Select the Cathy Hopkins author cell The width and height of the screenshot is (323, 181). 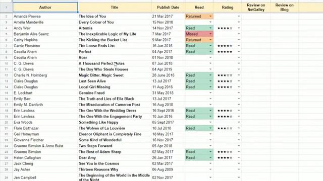click(45, 40)
